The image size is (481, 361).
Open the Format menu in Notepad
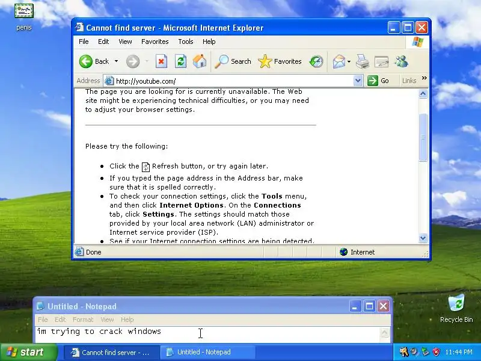[x=83, y=319]
